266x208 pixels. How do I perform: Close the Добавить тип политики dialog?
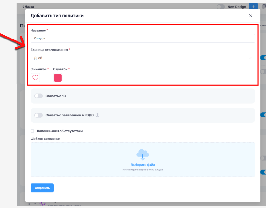250,16
